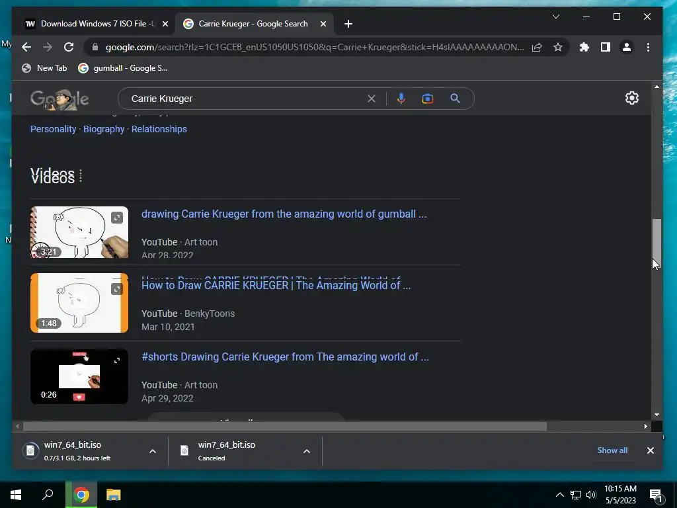Open the Relationships link
This screenshot has height=508, width=677.
(x=159, y=129)
